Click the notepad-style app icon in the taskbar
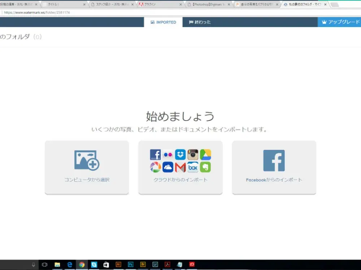Image resolution: width=361 pixels, height=270 pixels. [x=179, y=265]
